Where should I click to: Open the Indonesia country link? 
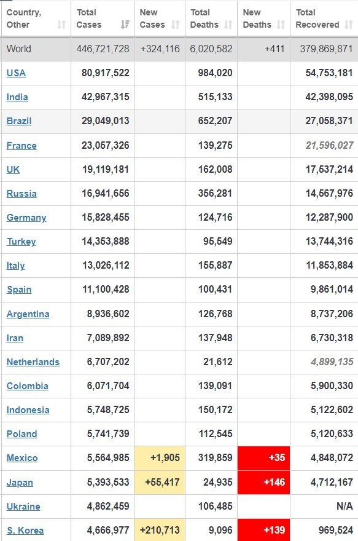pyautogui.click(x=28, y=410)
